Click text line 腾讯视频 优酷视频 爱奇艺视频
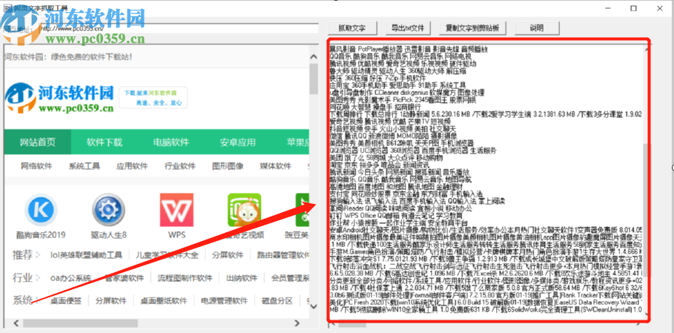This screenshot has height=333, width=674. click(403, 64)
